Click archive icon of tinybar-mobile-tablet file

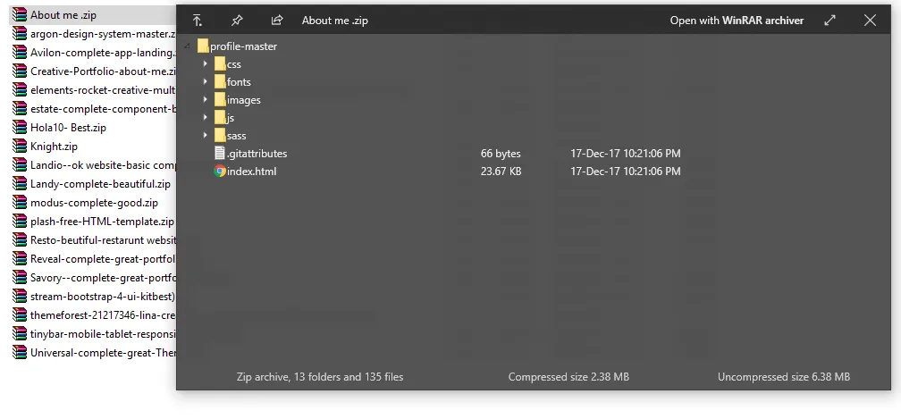(20, 333)
